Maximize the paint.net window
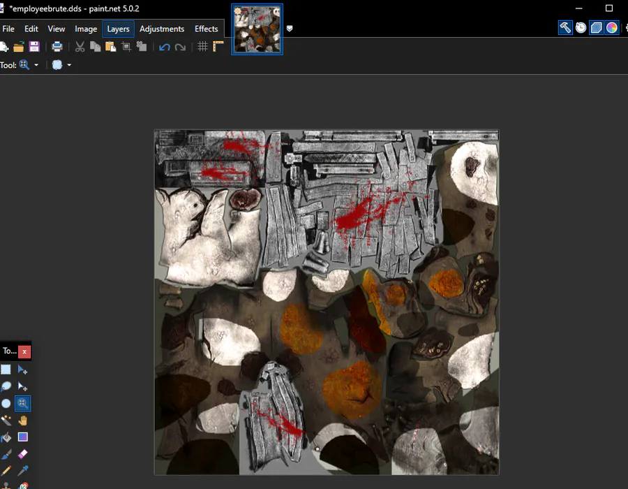The width and height of the screenshot is (628, 489). (x=609, y=8)
